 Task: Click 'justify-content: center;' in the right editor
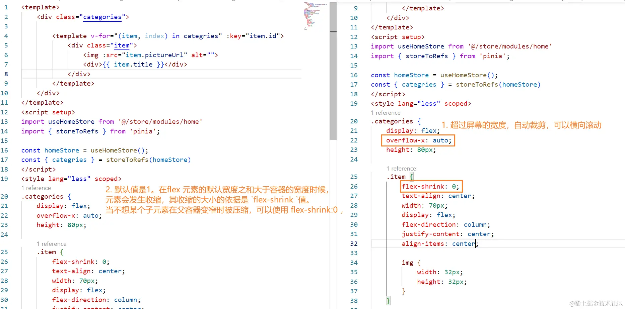448,234
